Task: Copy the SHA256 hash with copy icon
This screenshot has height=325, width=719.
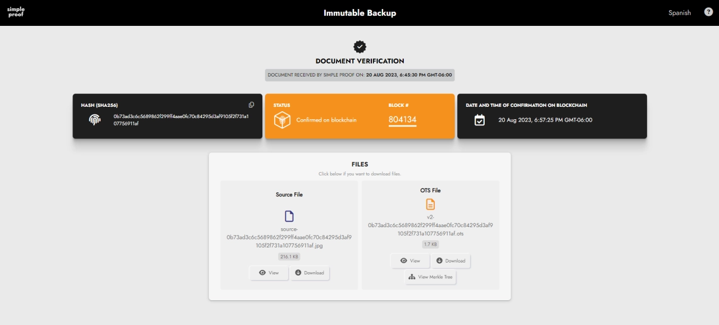Action: click(252, 105)
